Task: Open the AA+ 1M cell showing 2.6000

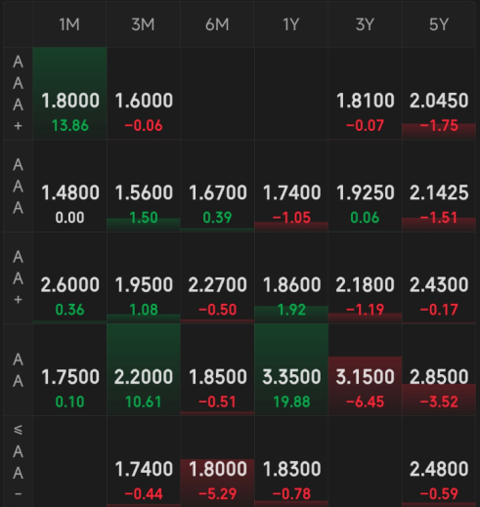Action: (69, 278)
